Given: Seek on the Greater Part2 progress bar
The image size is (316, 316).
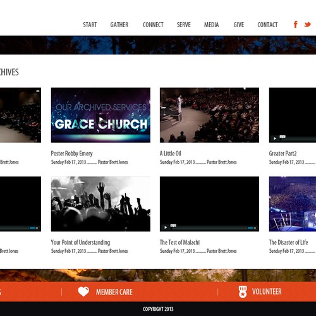Looking at the screenshot, I should (x=298, y=139).
